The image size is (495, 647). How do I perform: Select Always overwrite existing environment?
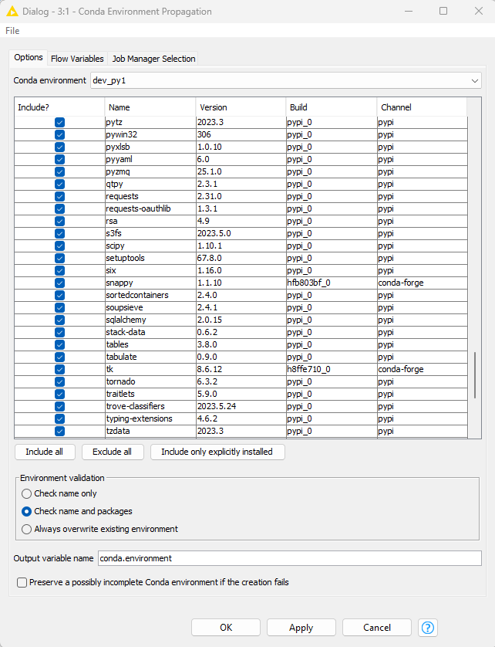pyautogui.click(x=26, y=529)
